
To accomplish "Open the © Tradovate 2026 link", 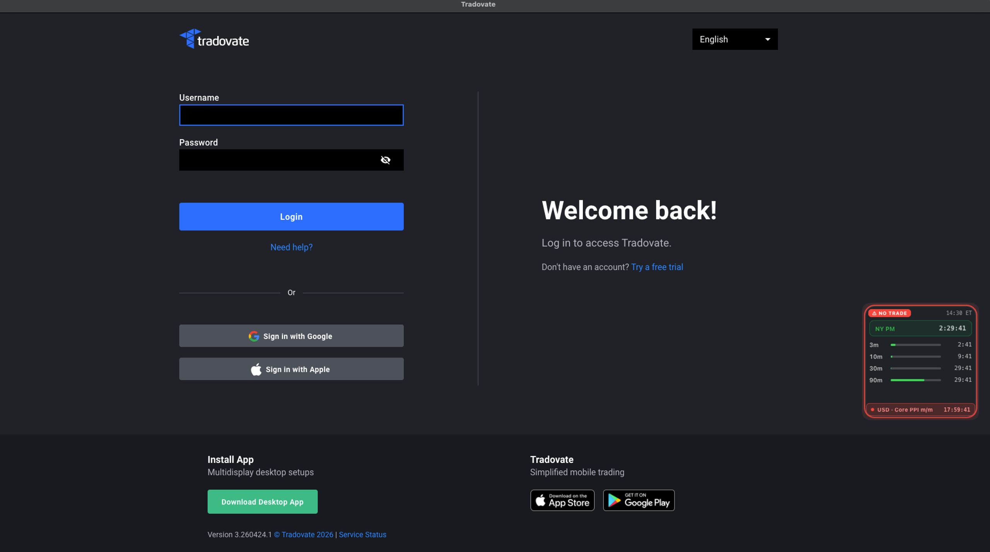I will point(304,535).
